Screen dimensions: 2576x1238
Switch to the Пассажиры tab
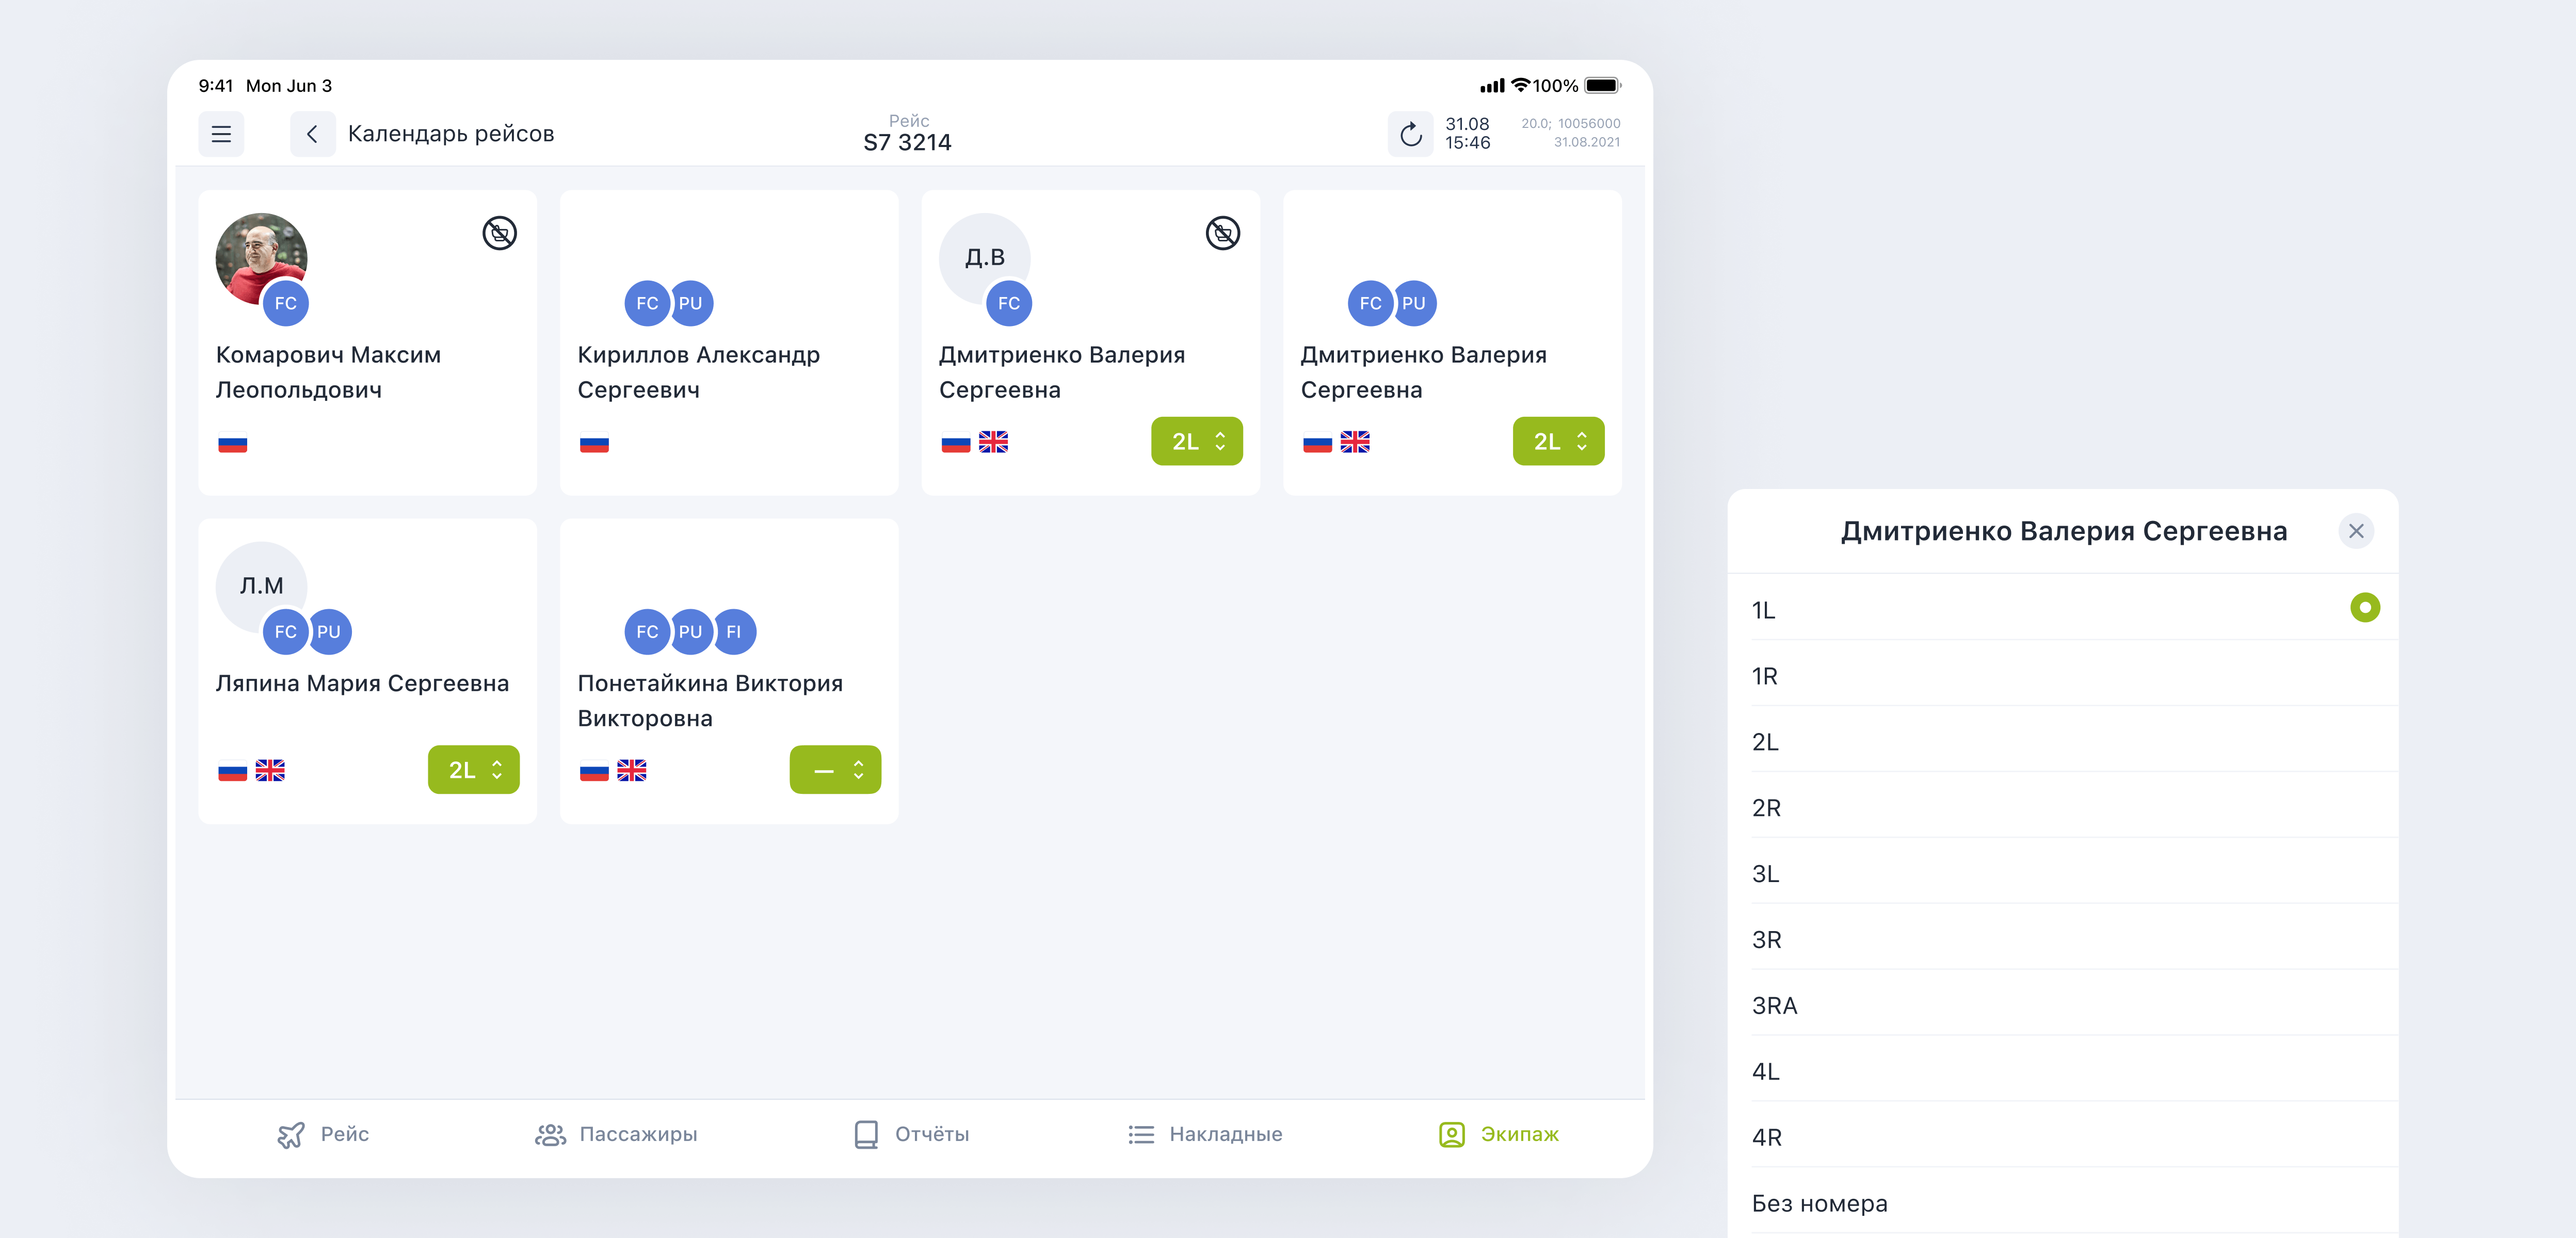[x=616, y=1134]
